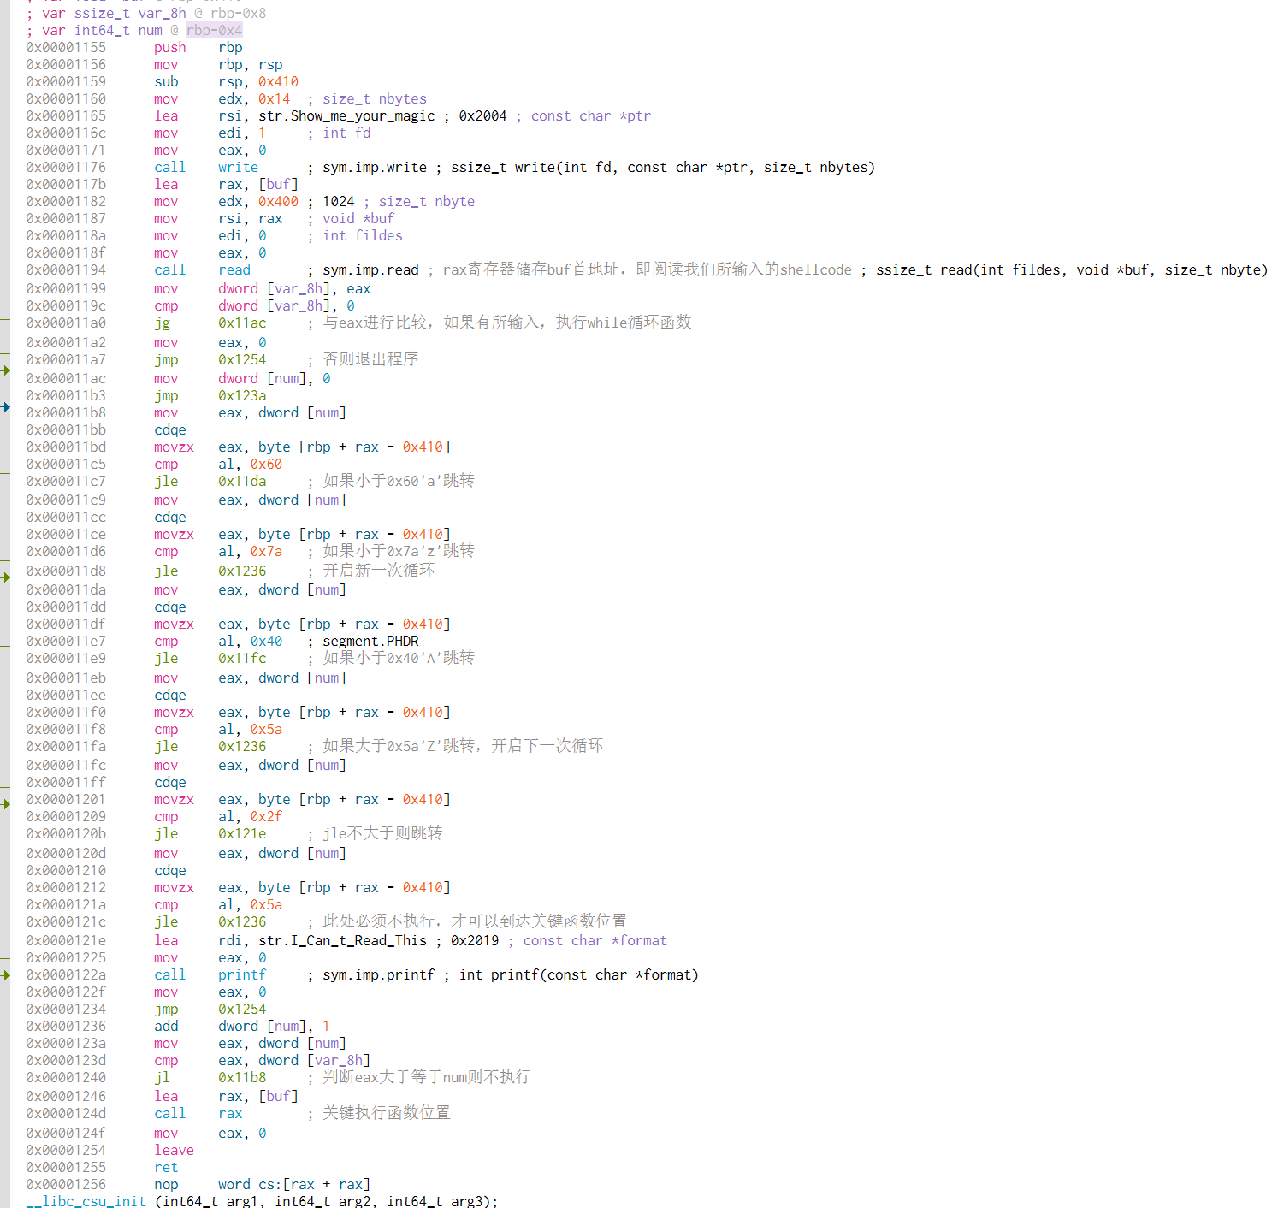Click the 'const char *format' annotation
This screenshot has height=1208, width=1272.
pyautogui.click(x=595, y=941)
